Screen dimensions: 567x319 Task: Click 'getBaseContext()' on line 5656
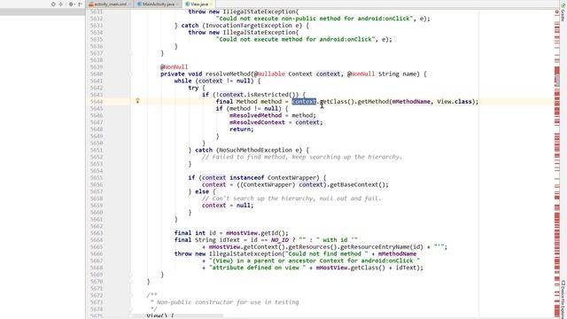(x=358, y=184)
